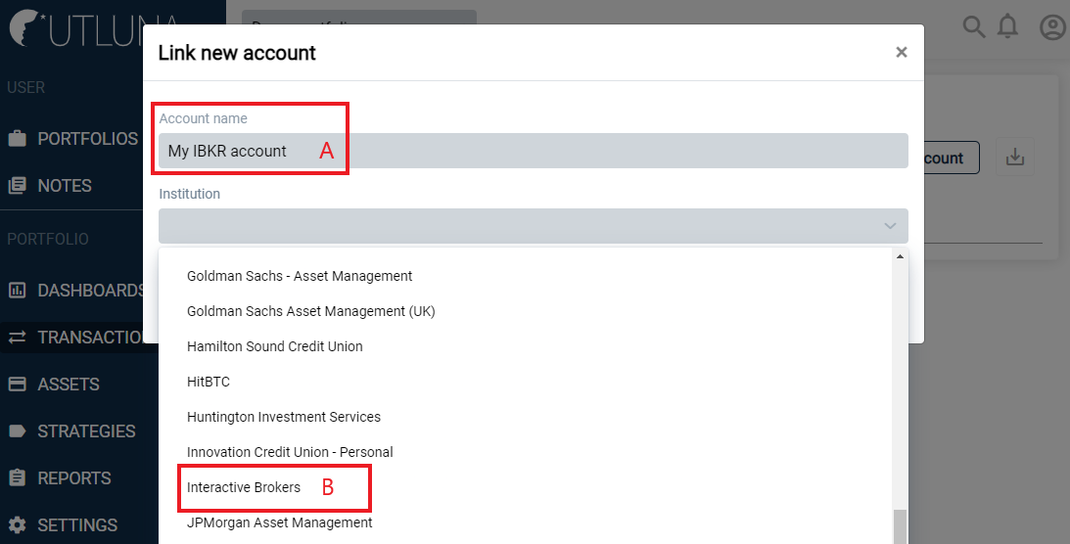1070x544 pixels.
Task: Click the Reports clipboard icon
Action: 17,477
